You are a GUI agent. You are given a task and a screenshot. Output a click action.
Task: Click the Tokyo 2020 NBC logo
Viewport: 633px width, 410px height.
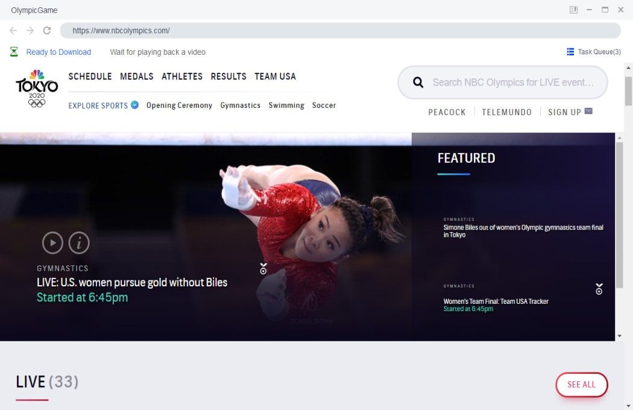[37, 89]
